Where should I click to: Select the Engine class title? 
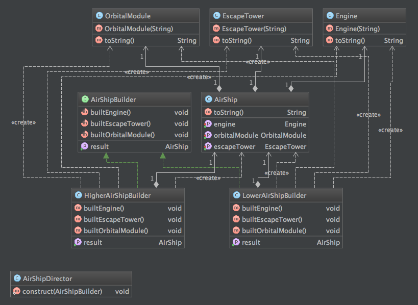click(x=347, y=16)
